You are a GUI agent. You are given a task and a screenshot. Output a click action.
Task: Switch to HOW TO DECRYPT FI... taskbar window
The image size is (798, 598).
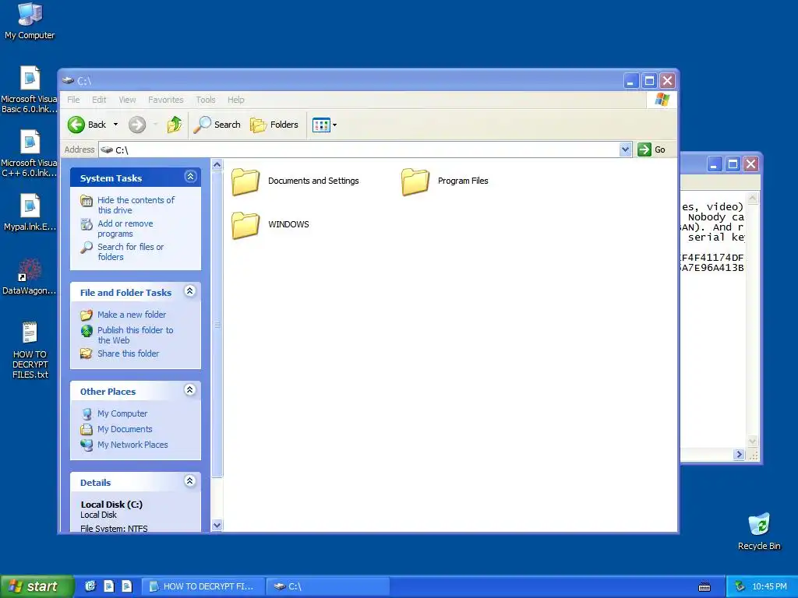(x=203, y=586)
